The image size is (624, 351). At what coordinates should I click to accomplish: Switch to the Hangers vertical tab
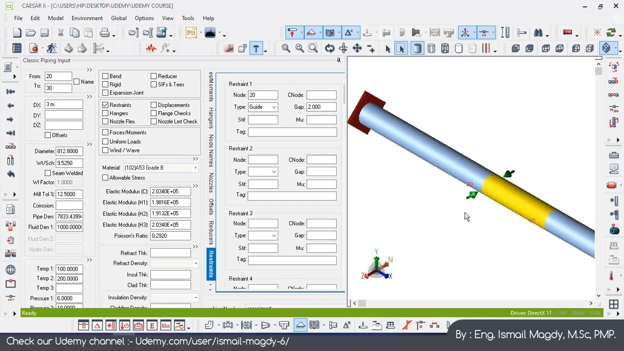[211, 118]
